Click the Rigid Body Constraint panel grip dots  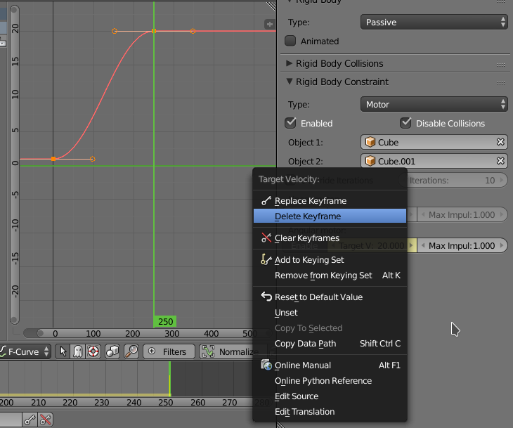coord(501,83)
